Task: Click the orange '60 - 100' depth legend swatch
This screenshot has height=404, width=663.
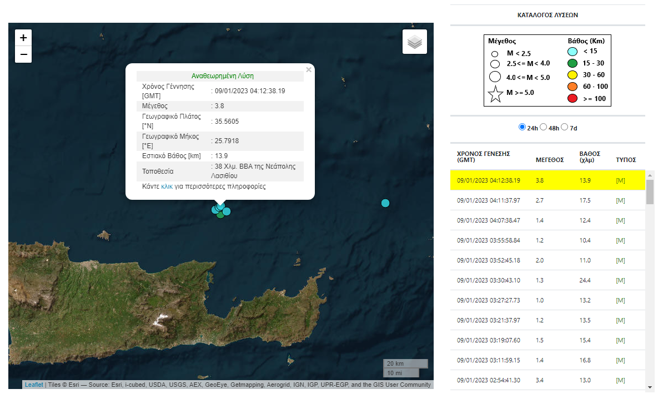Action: pos(572,87)
